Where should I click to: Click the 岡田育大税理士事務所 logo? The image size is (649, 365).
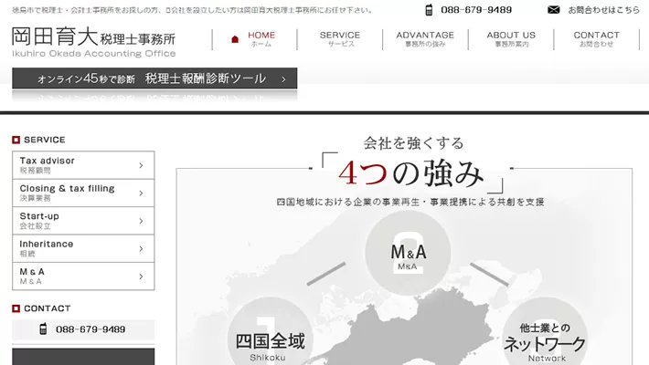pos(94,41)
